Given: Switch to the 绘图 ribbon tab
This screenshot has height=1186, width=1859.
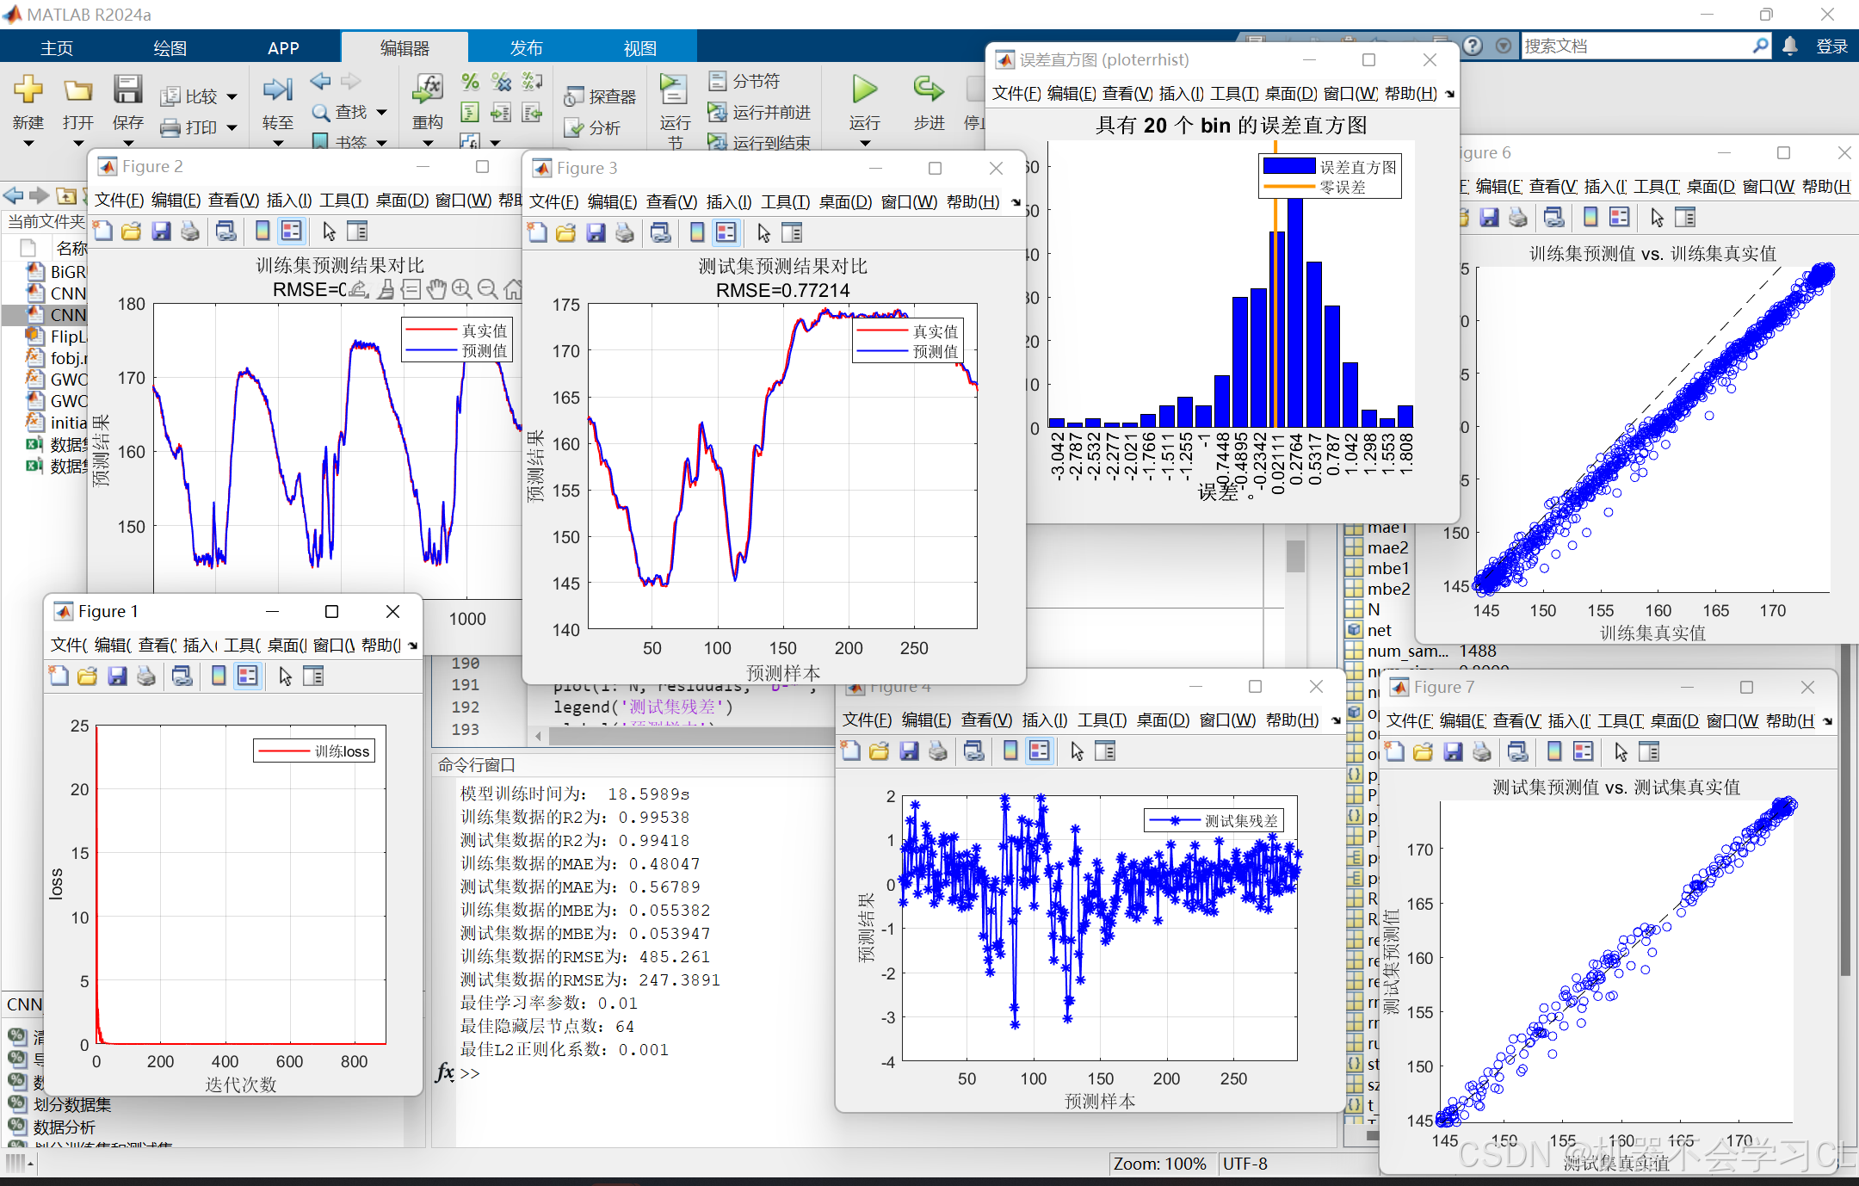Looking at the screenshot, I should pyautogui.click(x=170, y=48).
